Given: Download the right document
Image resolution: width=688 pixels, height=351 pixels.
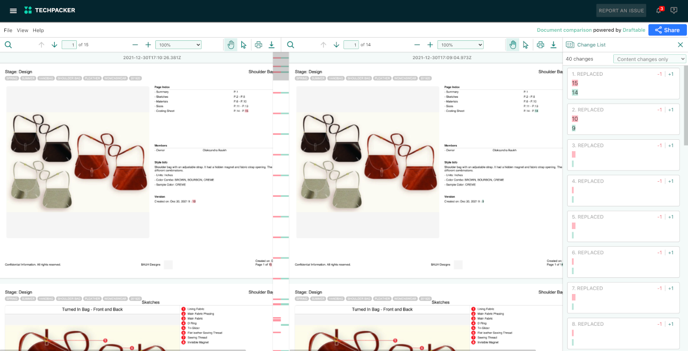Looking at the screenshot, I should tap(554, 45).
